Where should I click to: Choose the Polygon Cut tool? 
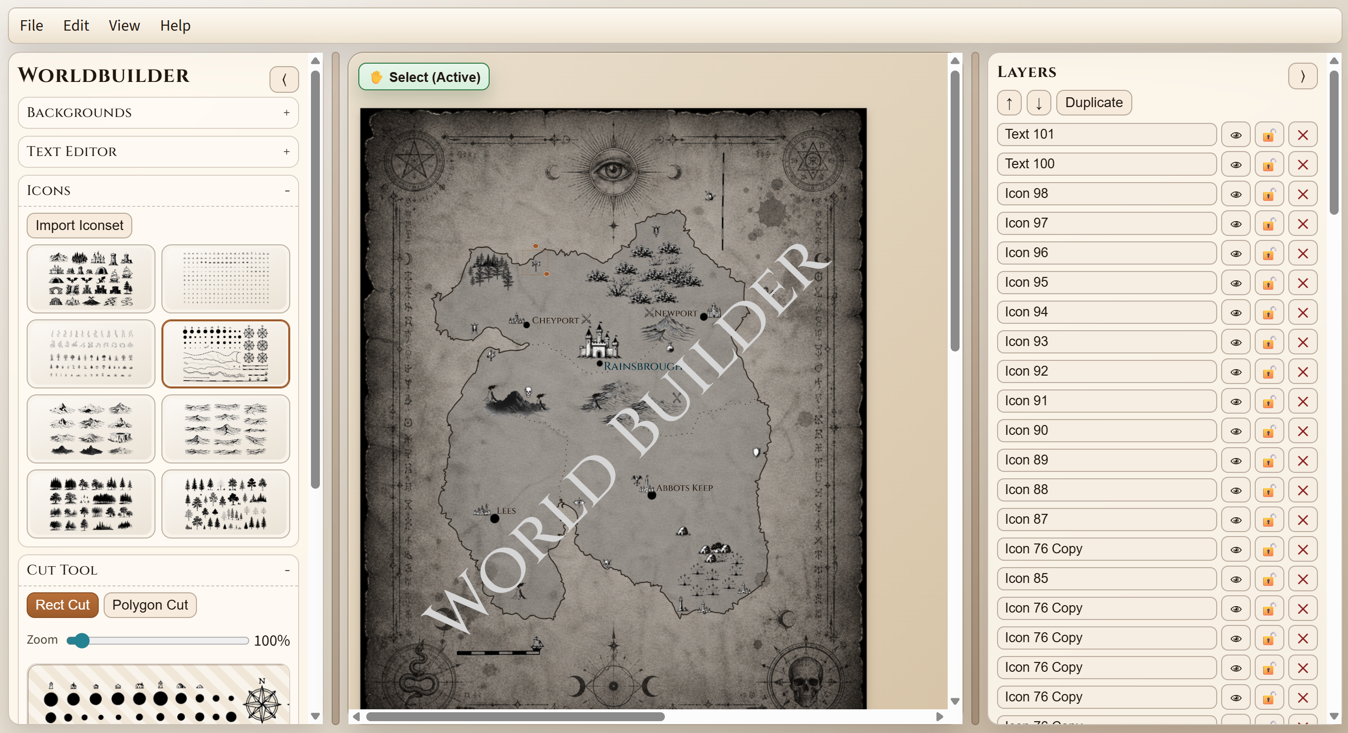150,605
